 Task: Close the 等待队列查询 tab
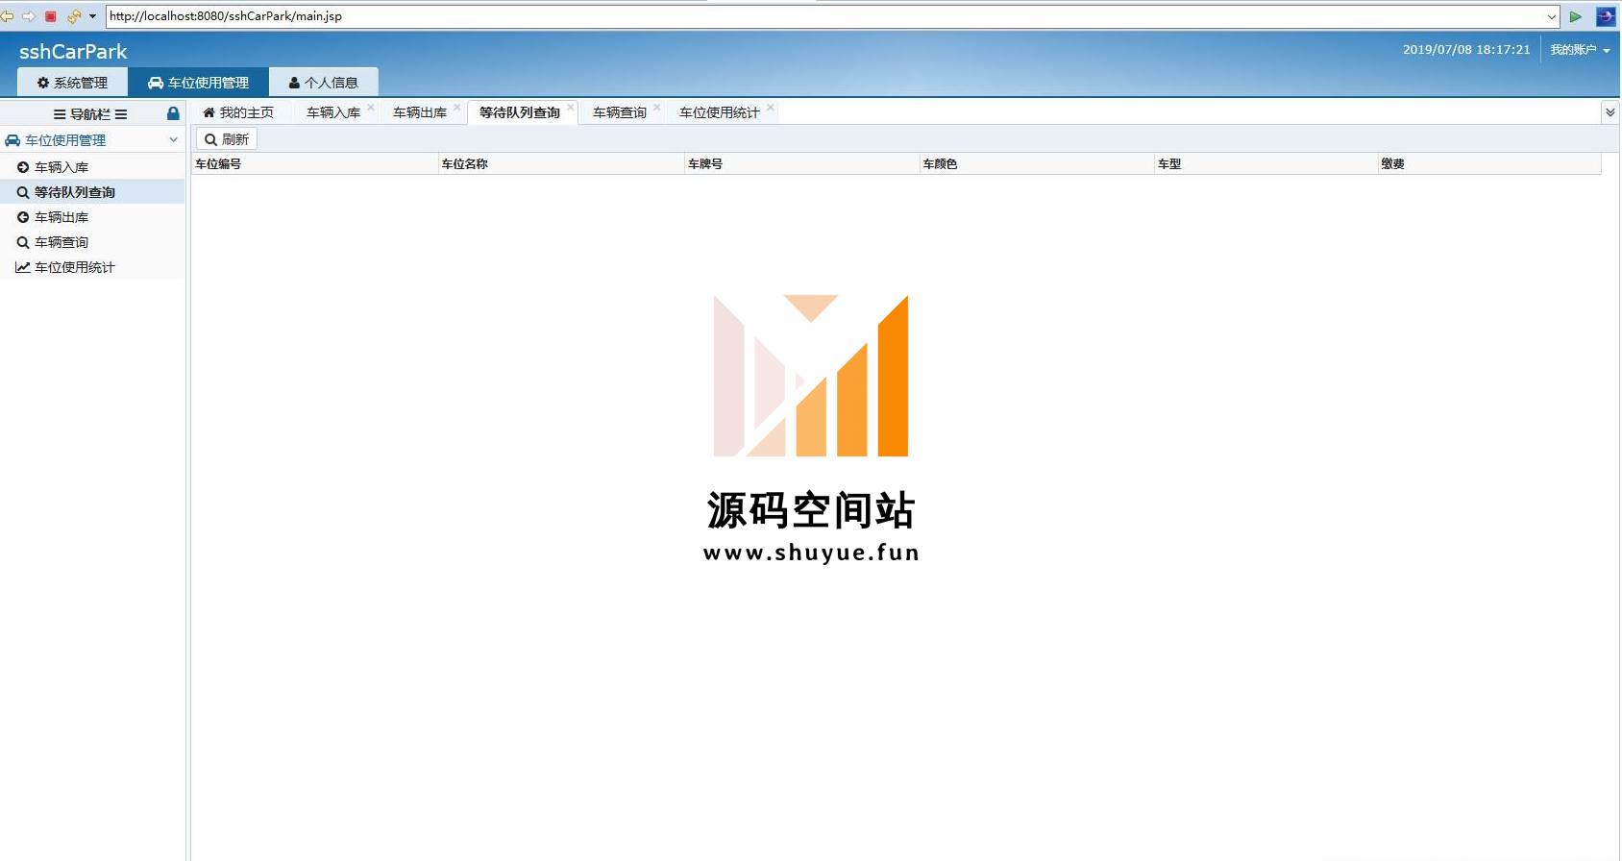pos(571,108)
